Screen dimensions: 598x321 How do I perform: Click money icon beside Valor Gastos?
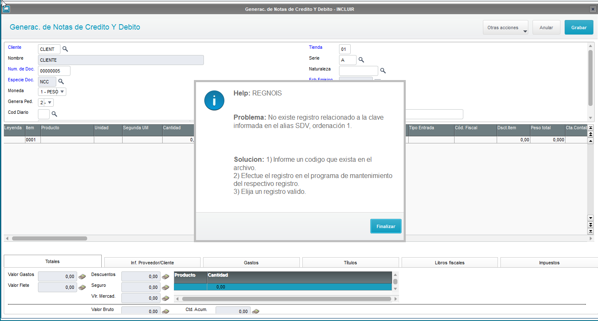(82, 276)
